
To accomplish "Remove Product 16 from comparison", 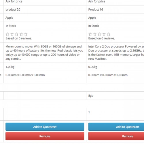I will click(x=116, y=136).
